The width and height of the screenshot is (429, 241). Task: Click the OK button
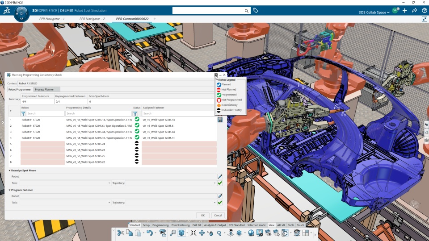(203, 215)
